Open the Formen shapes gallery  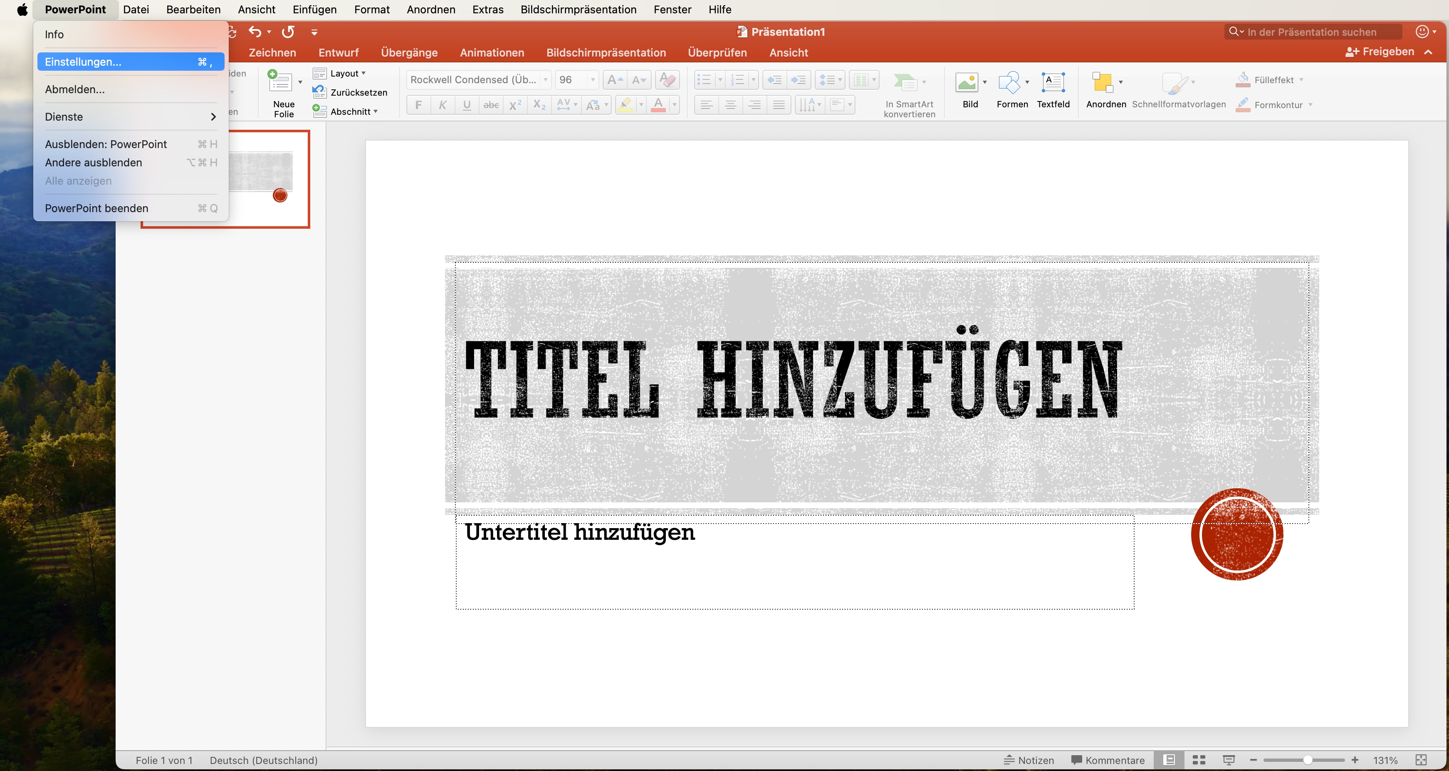coord(1009,83)
